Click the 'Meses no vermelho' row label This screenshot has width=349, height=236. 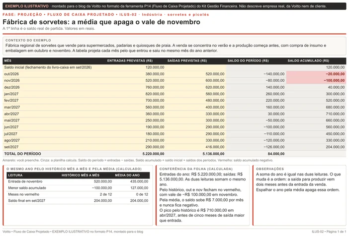point(23,194)
